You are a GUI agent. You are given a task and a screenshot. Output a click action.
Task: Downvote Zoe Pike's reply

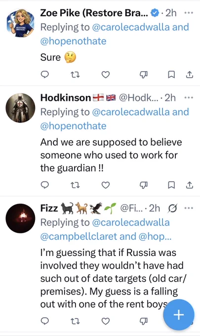coord(144,75)
